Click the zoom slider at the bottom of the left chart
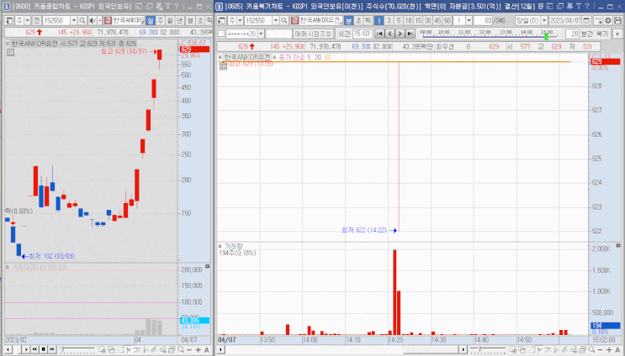The width and height of the screenshot is (625, 356). [77, 349]
